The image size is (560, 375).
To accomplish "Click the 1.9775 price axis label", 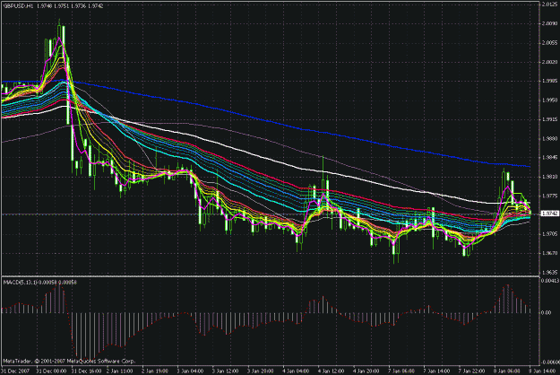I will pos(550,196).
